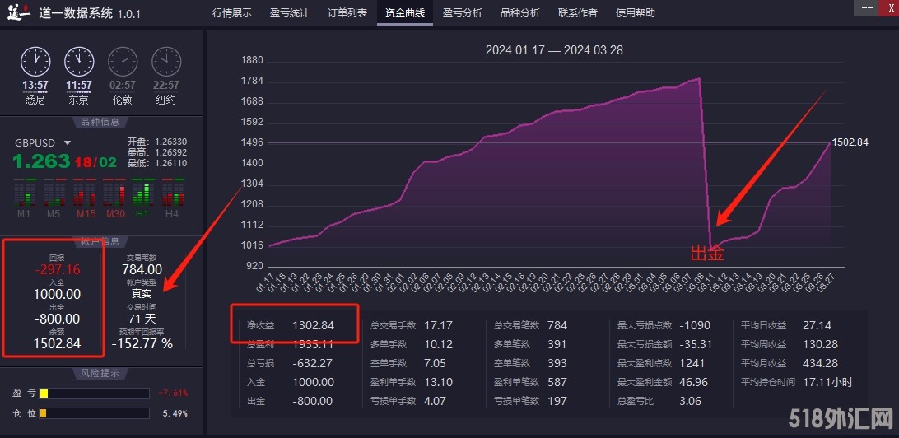Open the 行情展示 tab
Screen dimensions: 899x438
(x=232, y=13)
